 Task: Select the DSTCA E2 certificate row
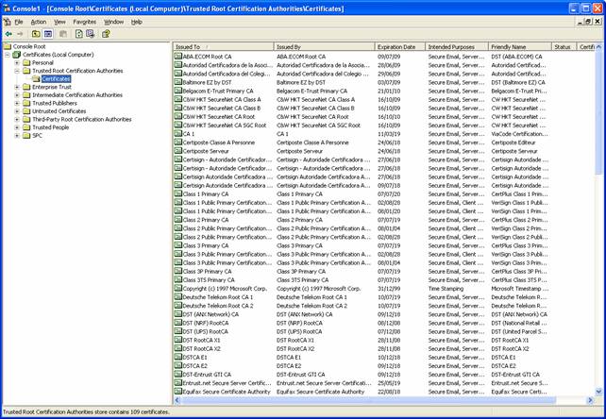point(384,365)
